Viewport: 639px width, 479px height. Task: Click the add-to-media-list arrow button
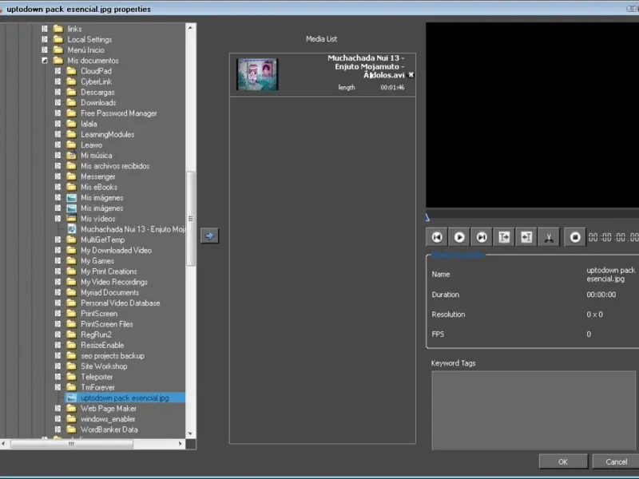(209, 236)
